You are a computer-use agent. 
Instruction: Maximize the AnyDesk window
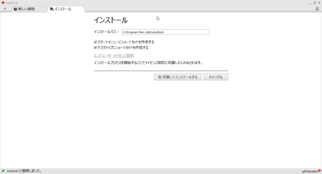click(315, 3)
